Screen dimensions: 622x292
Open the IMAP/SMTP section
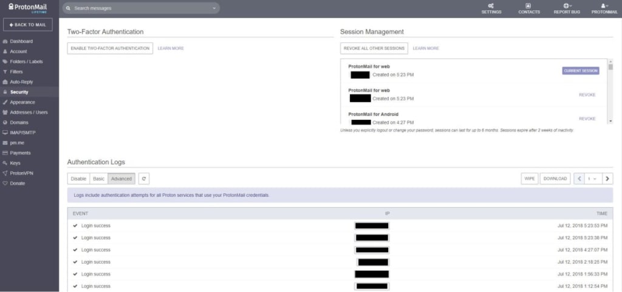coord(22,133)
